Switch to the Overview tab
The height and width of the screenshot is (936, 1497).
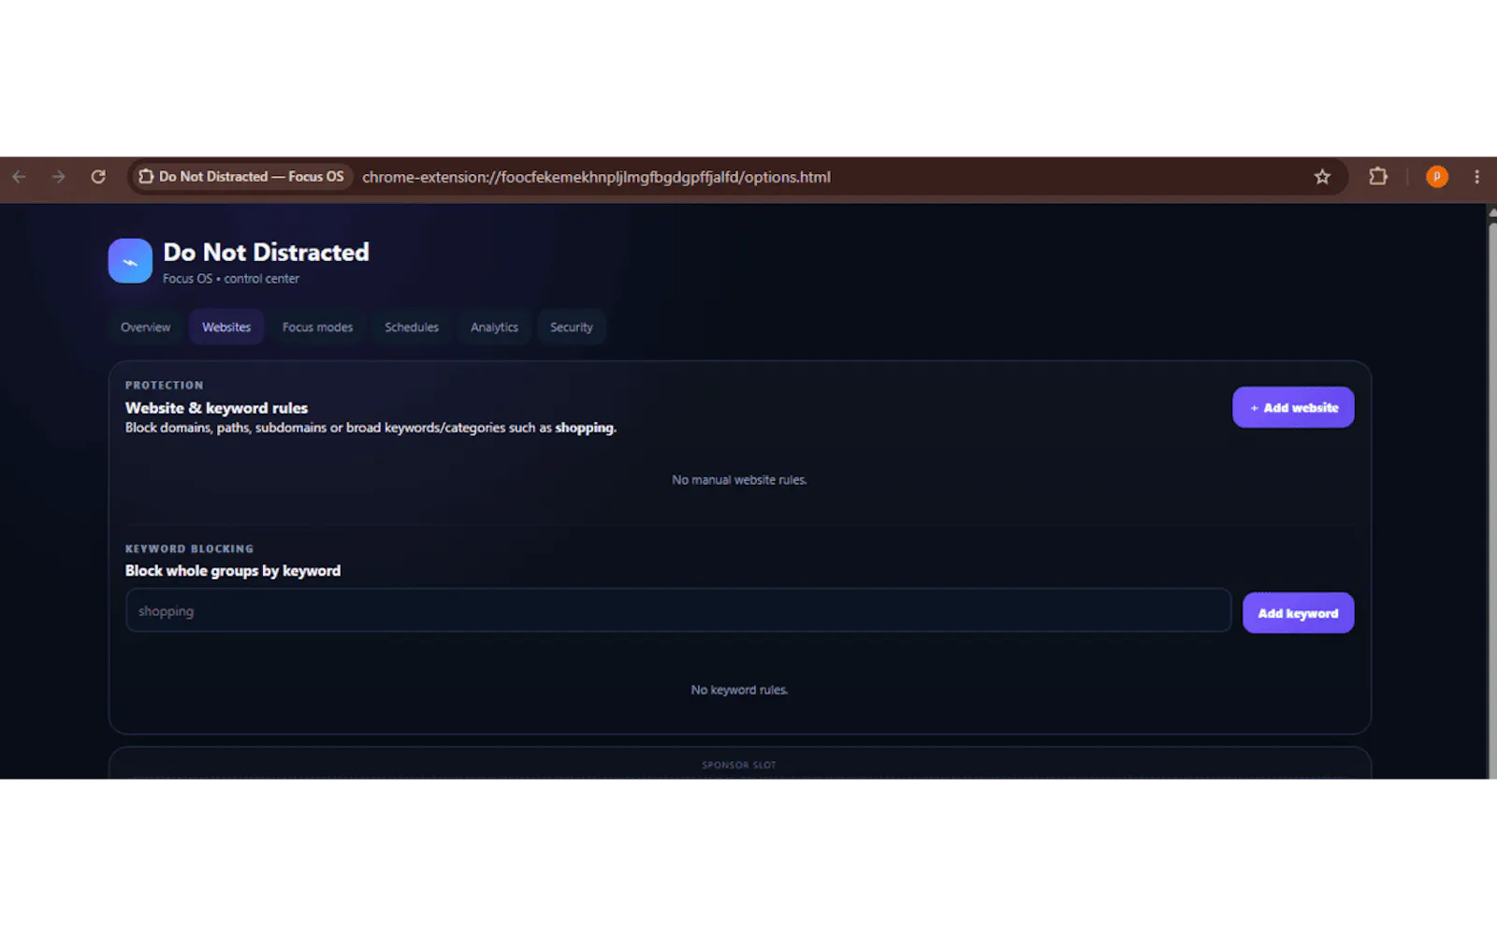coord(145,328)
